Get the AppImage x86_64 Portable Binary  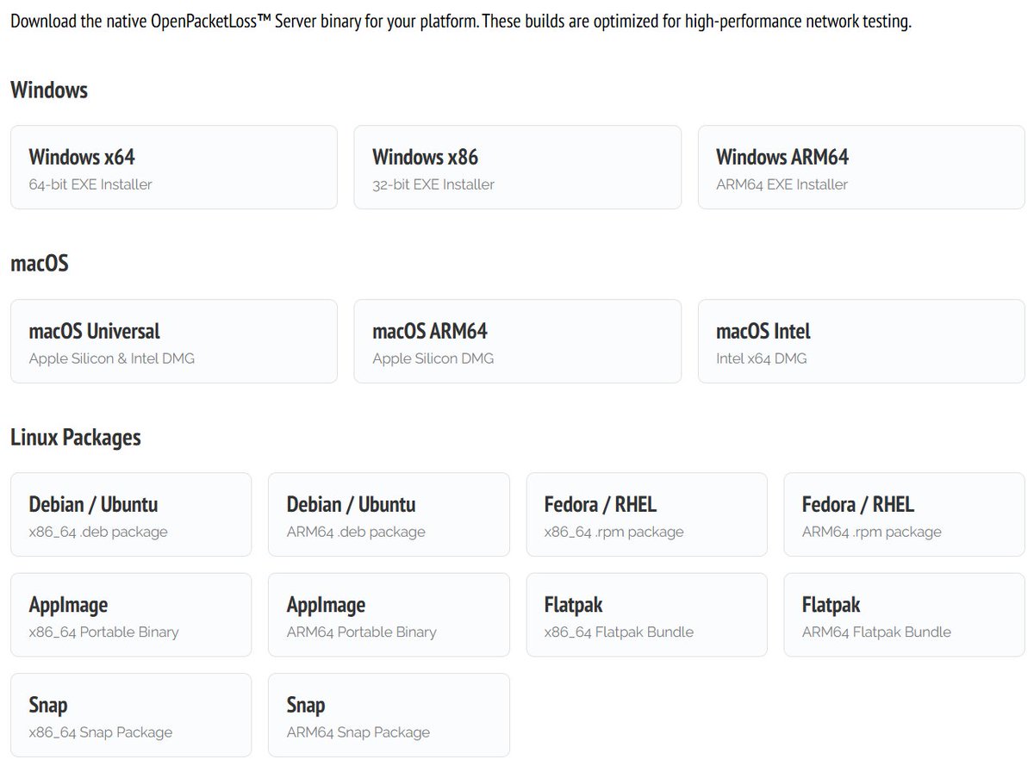(x=131, y=615)
